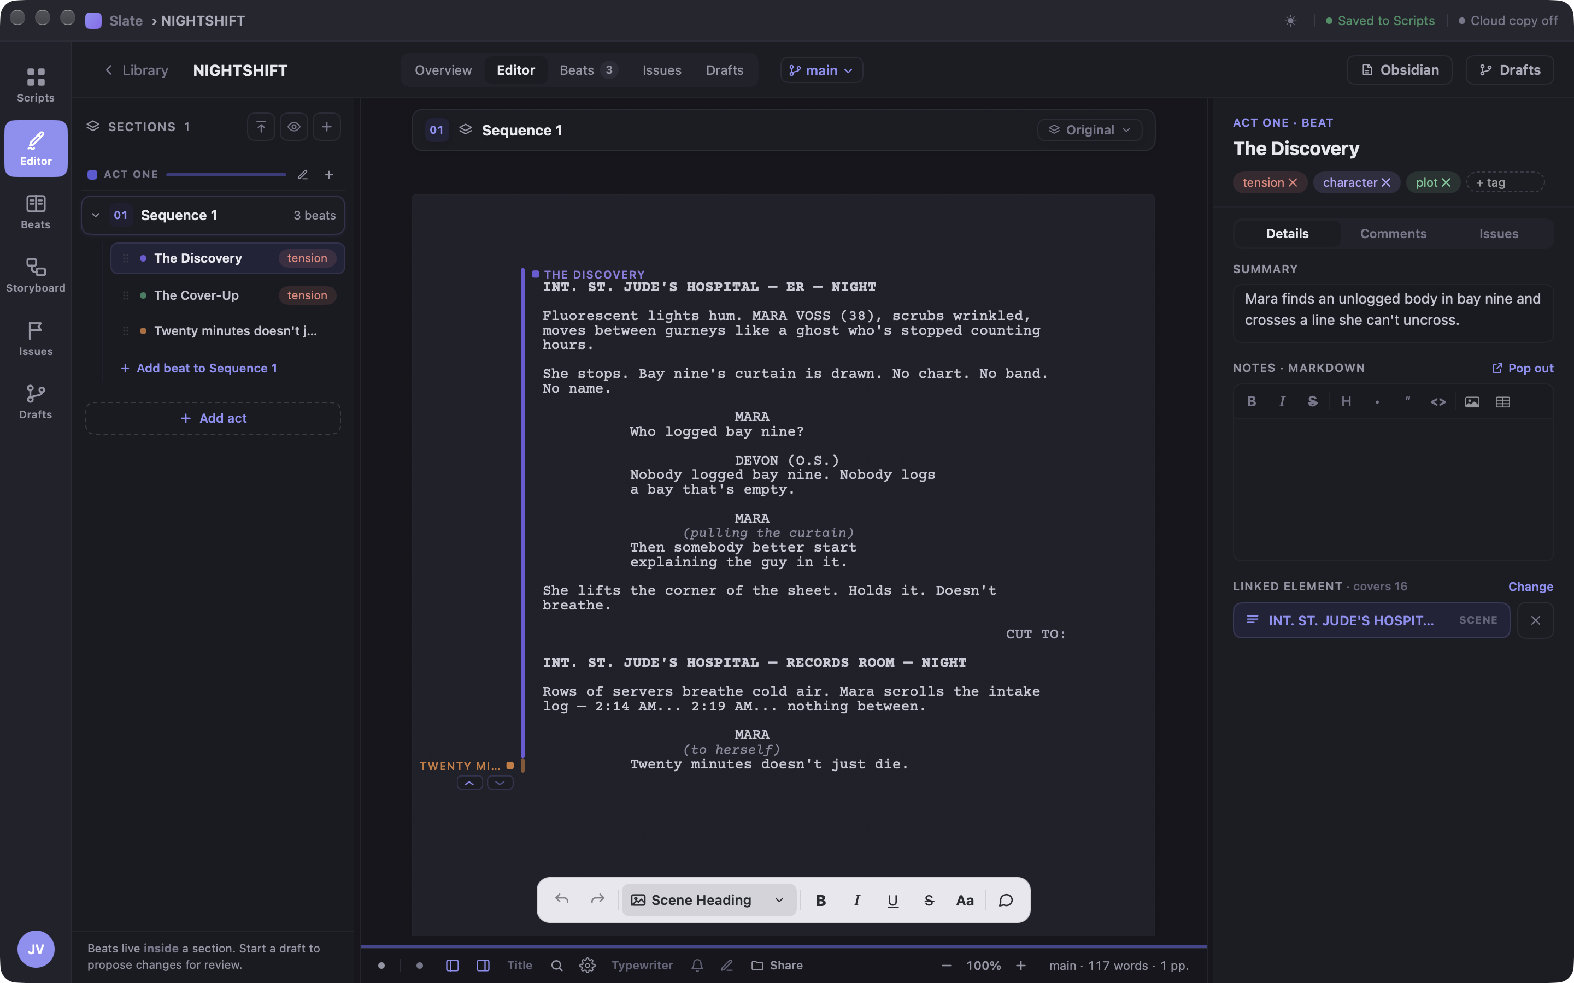Open the Original version dropdown
The height and width of the screenshot is (983, 1574).
(1089, 130)
